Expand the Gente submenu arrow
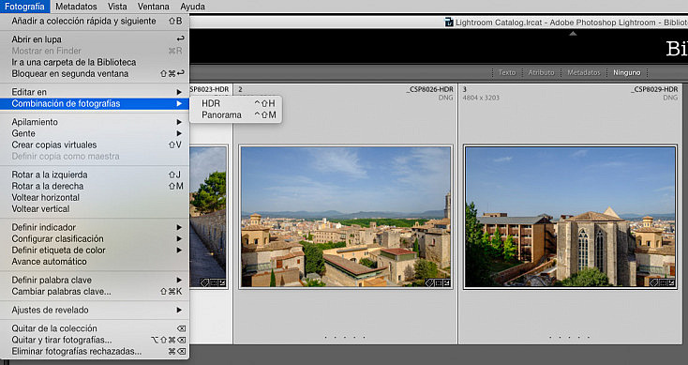Viewport: 688px width, 365px height. (179, 133)
